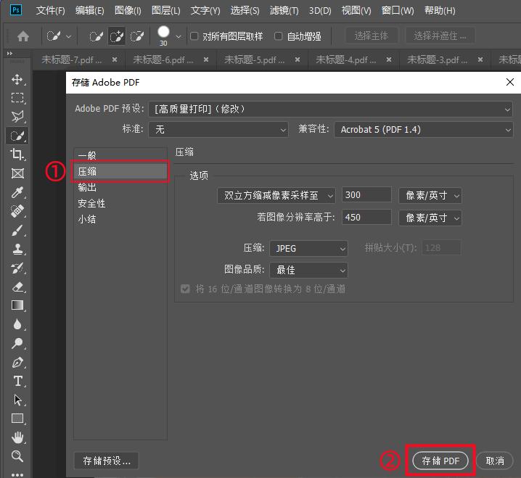
Task: Enable 对所有图层取样 checkbox
Action: coord(194,36)
